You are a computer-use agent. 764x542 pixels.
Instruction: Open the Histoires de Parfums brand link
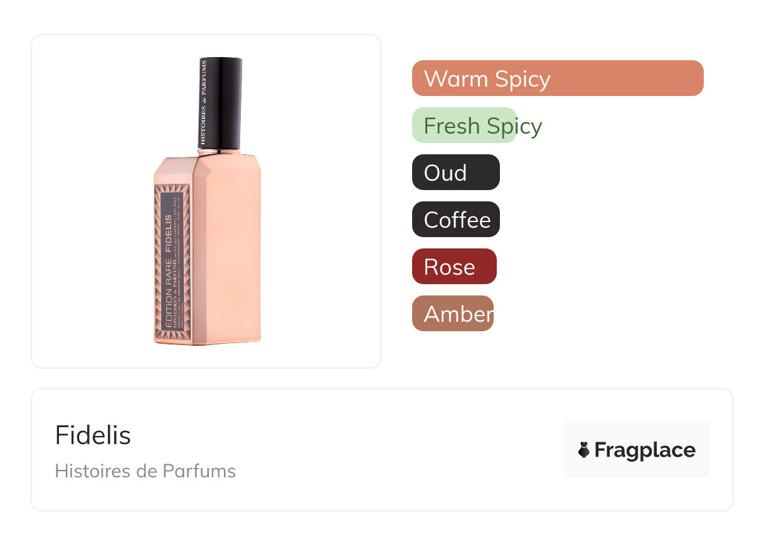click(146, 471)
